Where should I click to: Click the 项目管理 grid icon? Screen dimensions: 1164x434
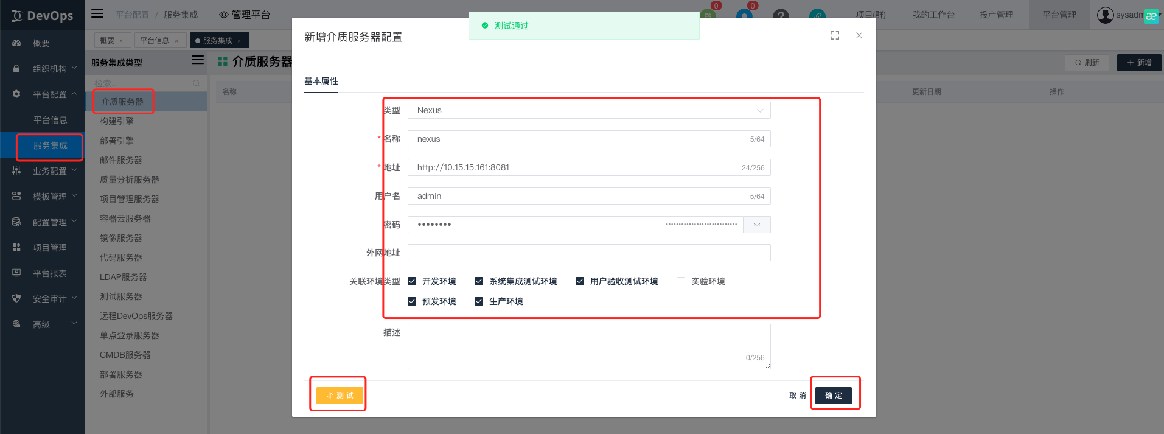click(16, 248)
